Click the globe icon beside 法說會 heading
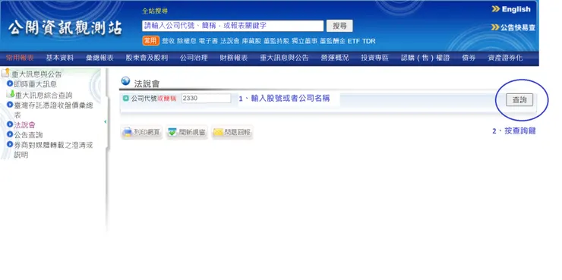Viewport: 562px width, 280px height. pos(125,81)
